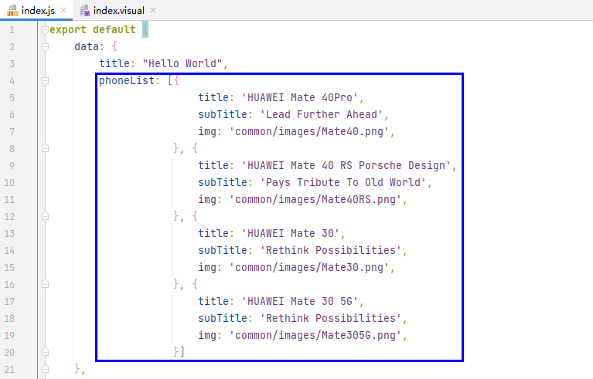Click the 'Lead Further Ahead' string
This screenshot has height=379, width=593.
[322, 114]
